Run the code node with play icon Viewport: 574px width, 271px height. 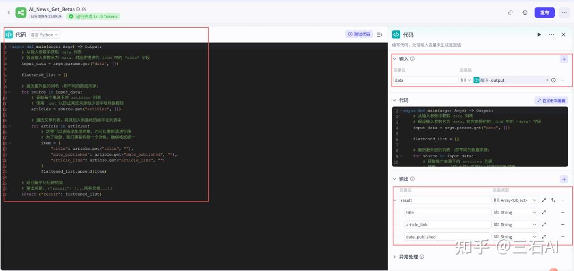pos(539,35)
